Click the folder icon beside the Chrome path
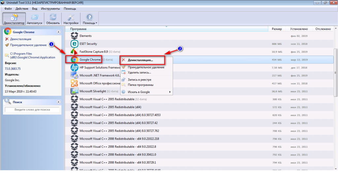Image resolution: width=338 pixels, height=190 pixels. [7, 55]
